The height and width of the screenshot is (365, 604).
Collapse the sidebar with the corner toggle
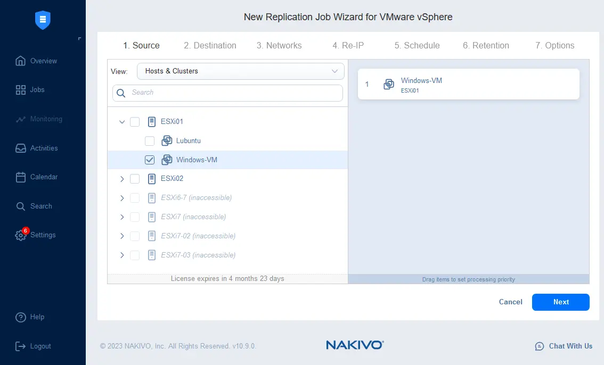pyautogui.click(x=79, y=38)
